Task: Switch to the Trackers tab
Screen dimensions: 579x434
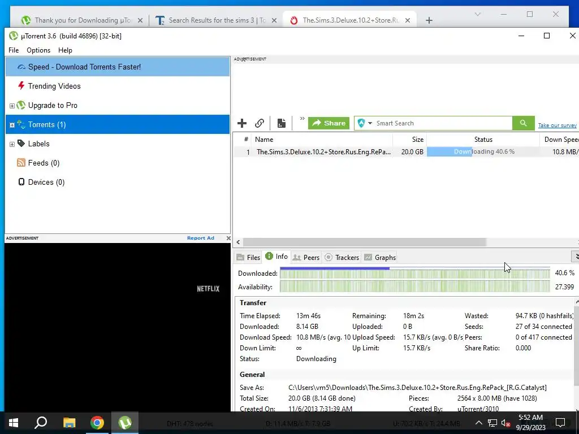Action: (x=342, y=257)
